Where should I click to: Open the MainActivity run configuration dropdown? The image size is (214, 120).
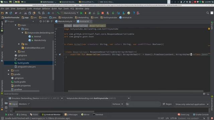[70, 13]
